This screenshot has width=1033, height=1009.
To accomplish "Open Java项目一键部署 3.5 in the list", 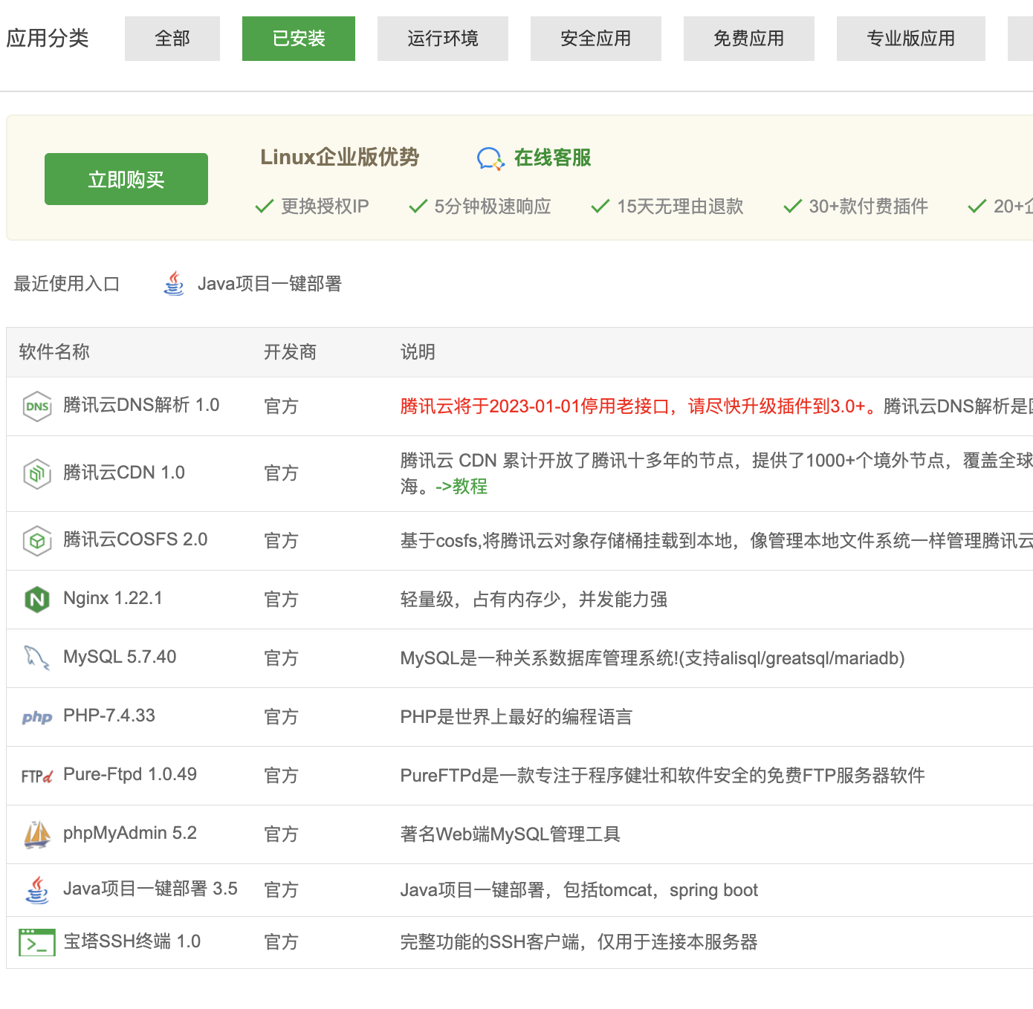I will pos(150,889).
